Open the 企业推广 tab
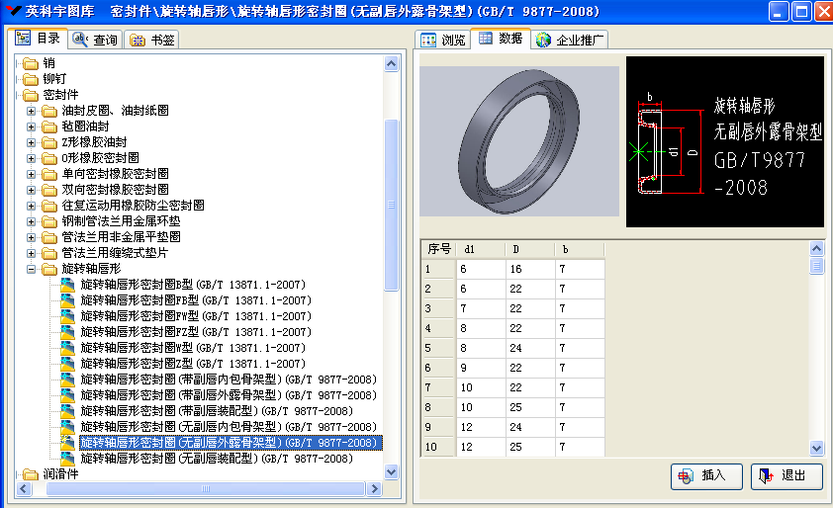 click(x=571, y=41)
